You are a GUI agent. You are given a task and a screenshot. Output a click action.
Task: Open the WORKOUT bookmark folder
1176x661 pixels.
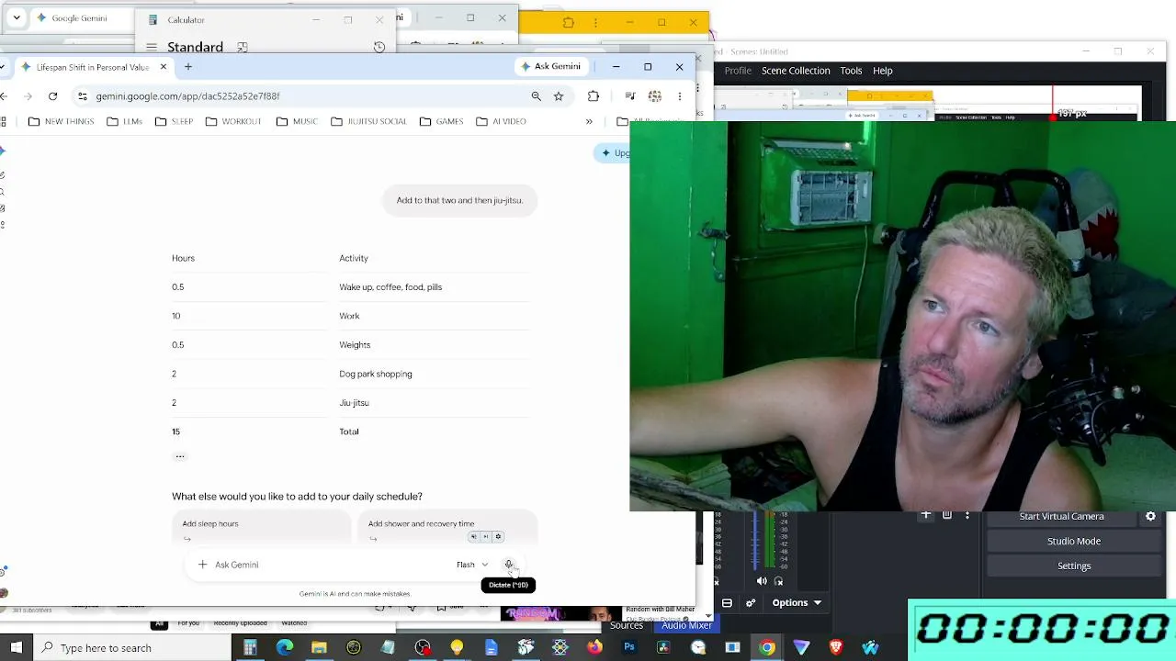233,121
